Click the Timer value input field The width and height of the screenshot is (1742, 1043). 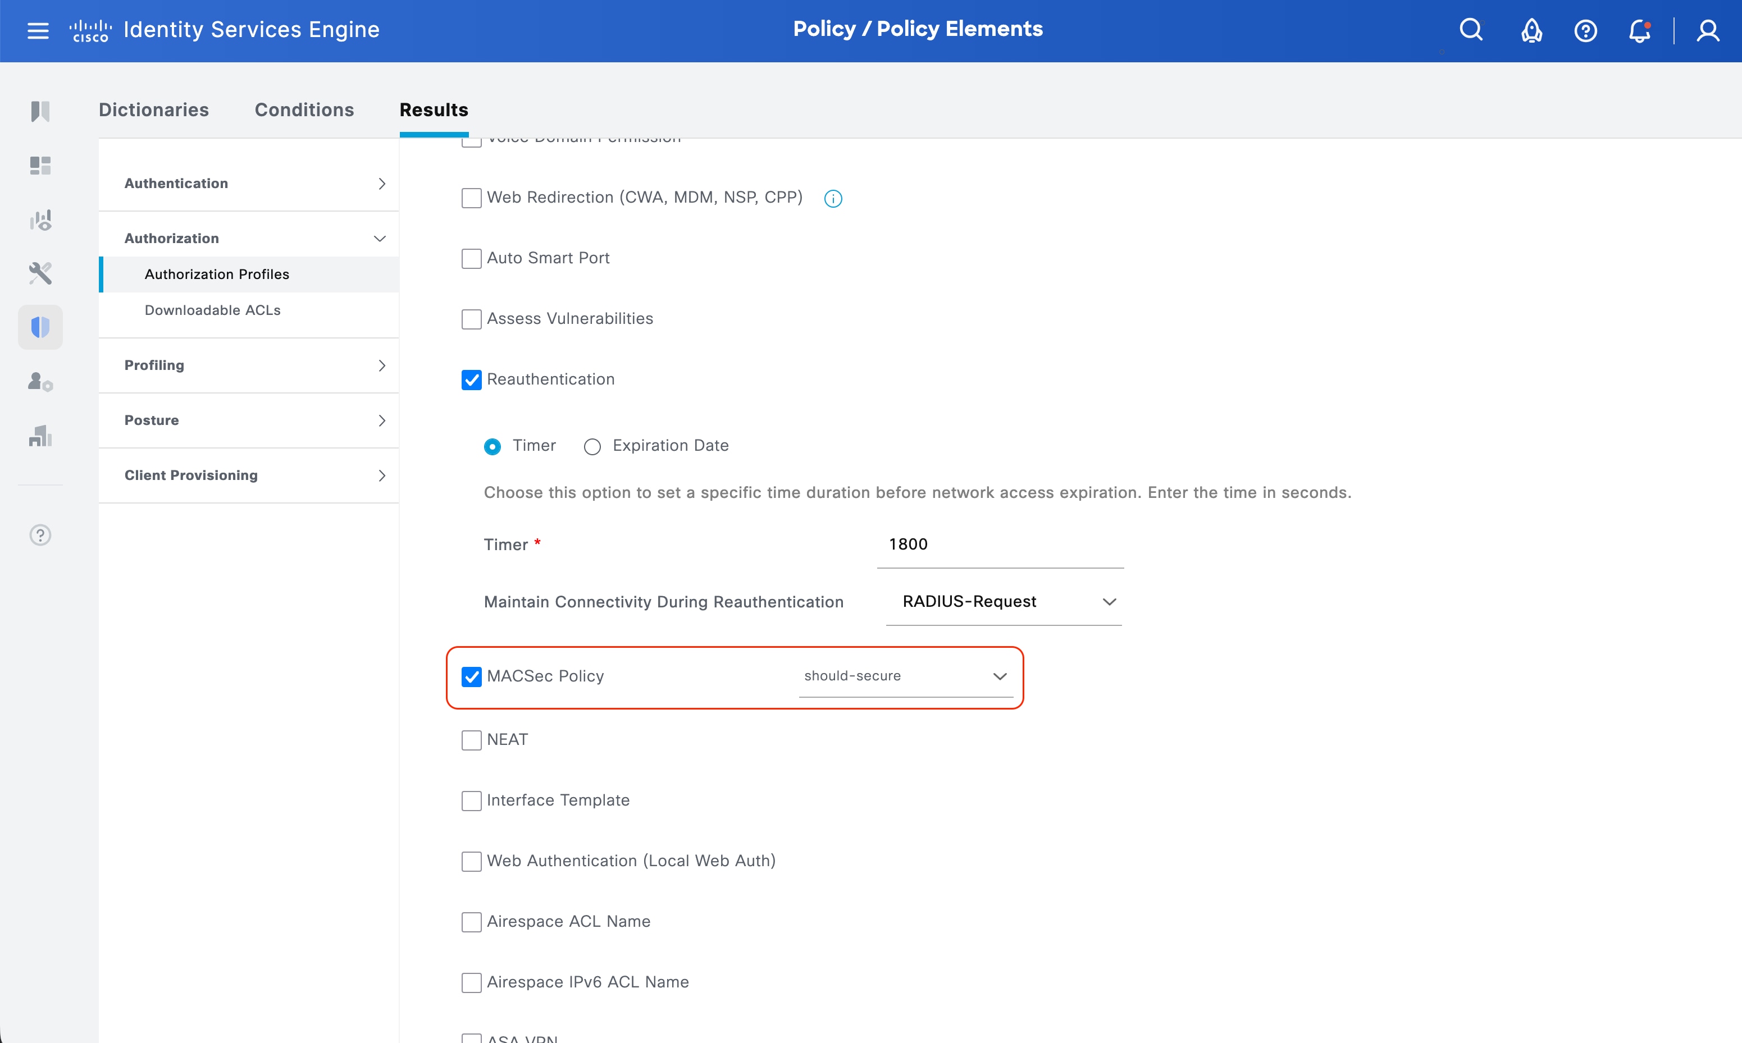pyautogui.click(x=1000, y=545)
